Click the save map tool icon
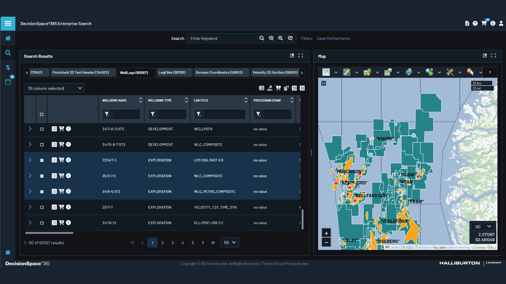Screen dimensions: 506x284 point(388,72)
